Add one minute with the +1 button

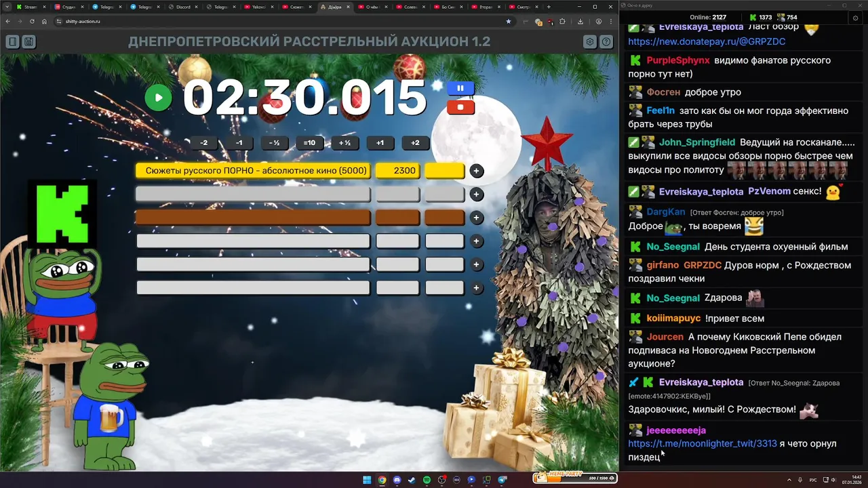(380, 143)
